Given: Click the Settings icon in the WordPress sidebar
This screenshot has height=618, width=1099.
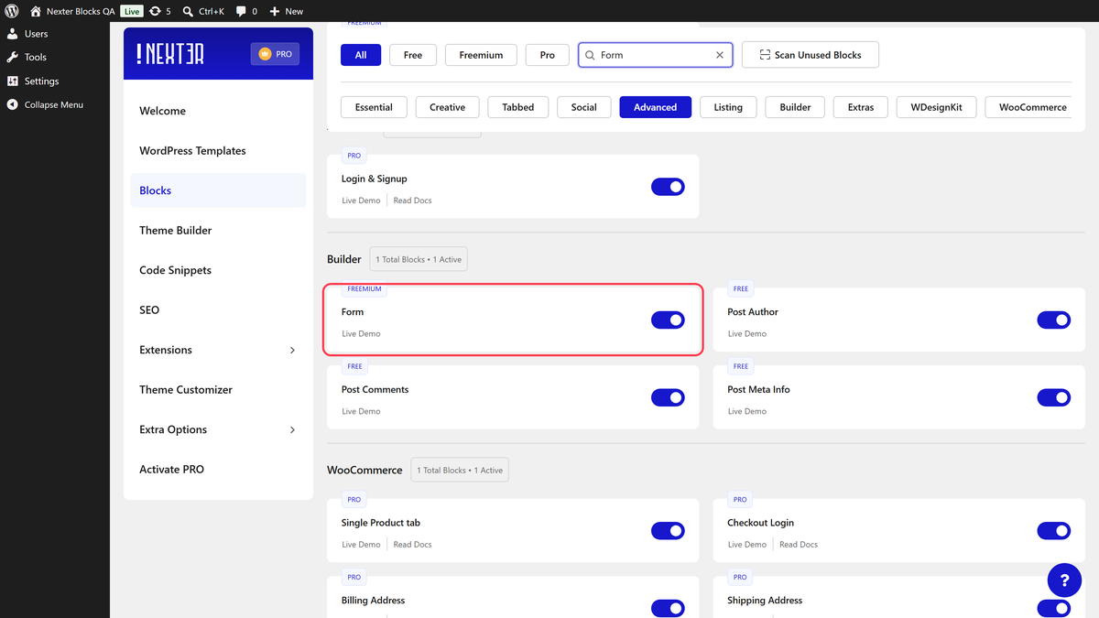Looking at the screenshot, I should [13, 81].
